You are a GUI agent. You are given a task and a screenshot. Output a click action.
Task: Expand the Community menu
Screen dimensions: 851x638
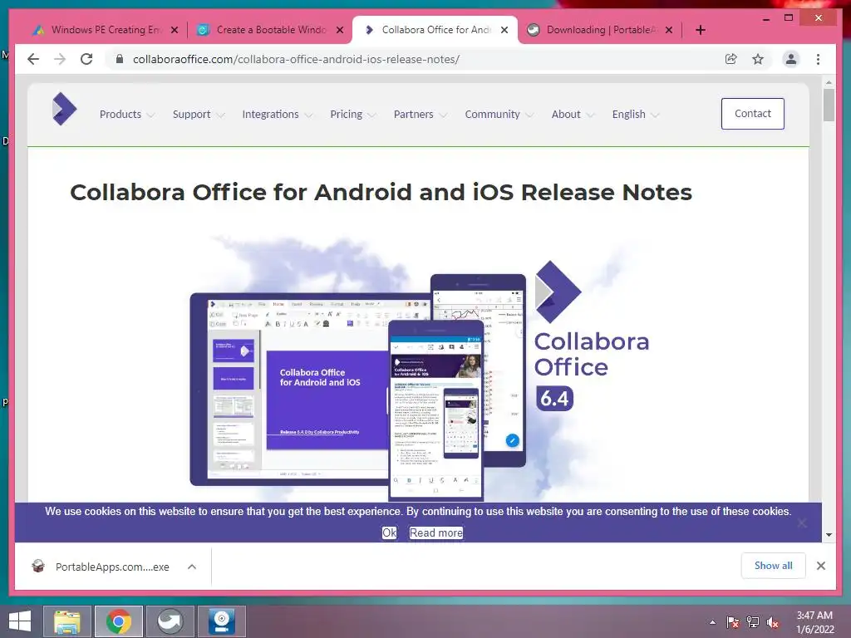[x=499, y=115]
